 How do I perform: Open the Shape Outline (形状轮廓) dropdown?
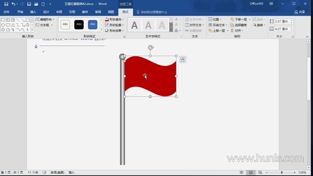tap(114, 25)
